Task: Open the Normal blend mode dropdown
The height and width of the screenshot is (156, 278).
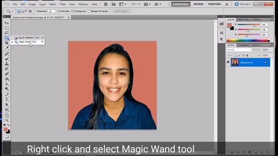Action: click(239, 50)
